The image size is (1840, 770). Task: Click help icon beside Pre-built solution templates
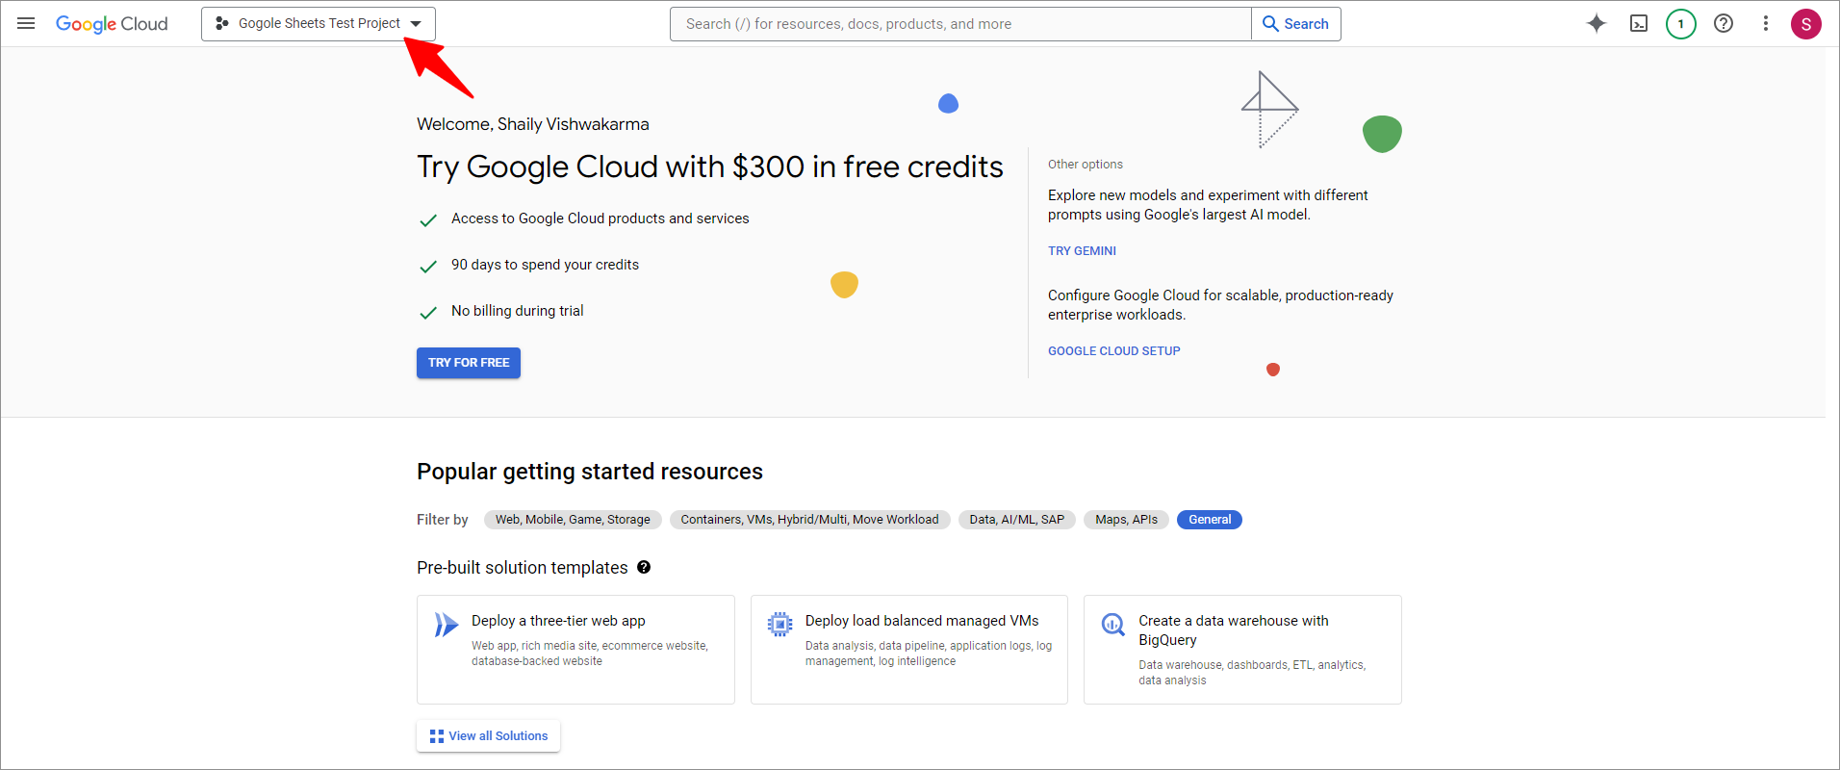(644, 568)
